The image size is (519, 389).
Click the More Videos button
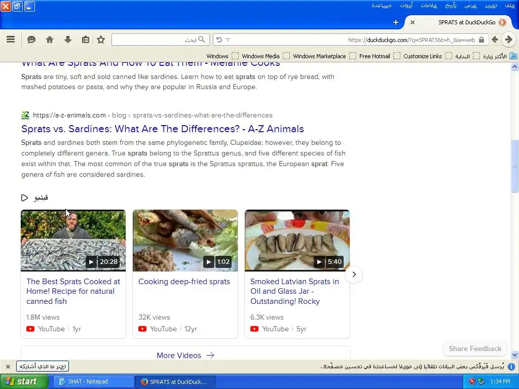click(186, 355)
